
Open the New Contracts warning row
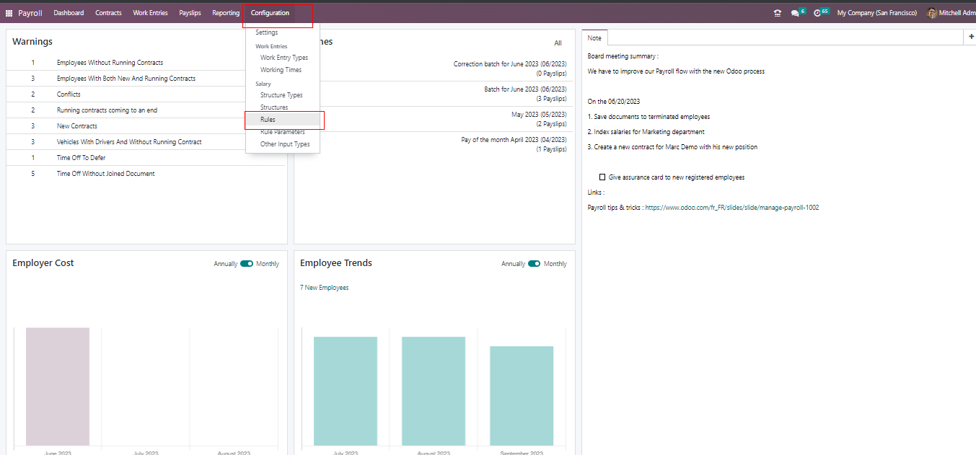pos(77,126)
